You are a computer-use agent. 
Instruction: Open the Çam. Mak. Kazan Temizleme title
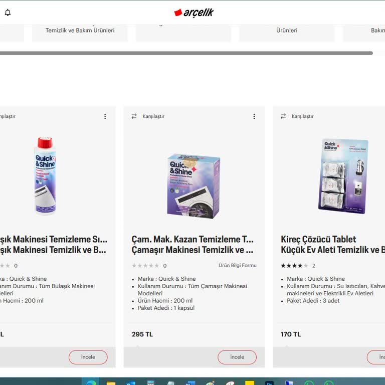[192, 239]
